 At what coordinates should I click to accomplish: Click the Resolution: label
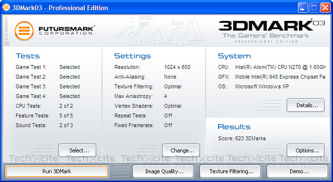coord(127,67)
